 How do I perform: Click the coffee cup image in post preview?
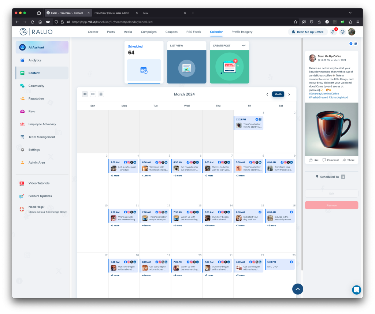331,129
